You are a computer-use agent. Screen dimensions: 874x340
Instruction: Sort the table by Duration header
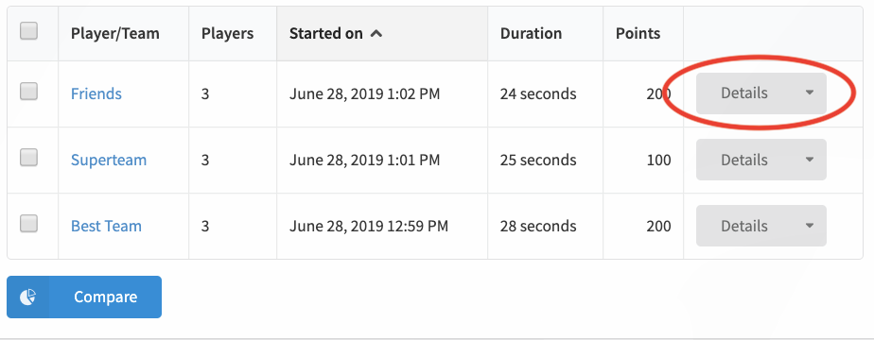point(531,33)
